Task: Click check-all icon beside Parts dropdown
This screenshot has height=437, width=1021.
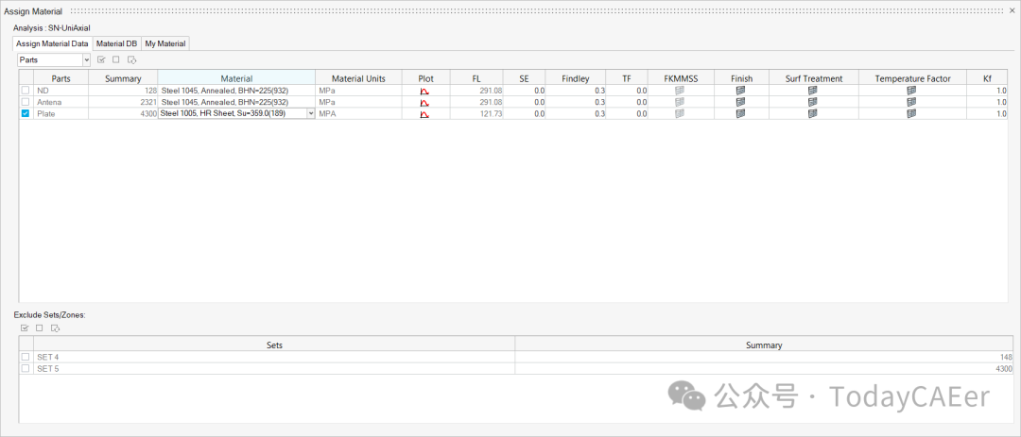Action: [x=101, y=59]
